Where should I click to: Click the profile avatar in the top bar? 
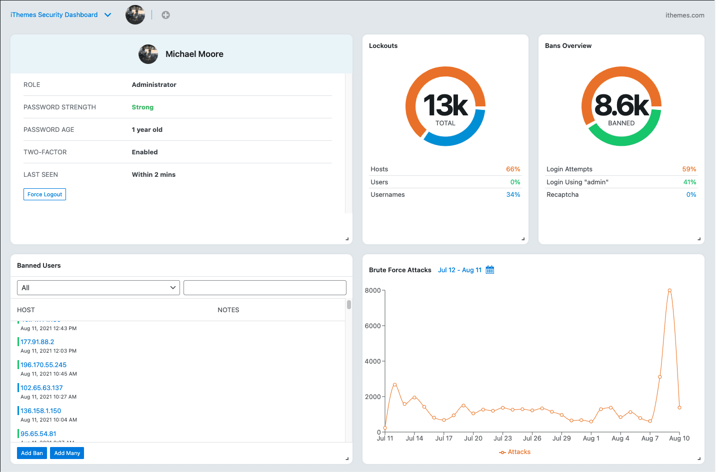click(x=135, y=14)
